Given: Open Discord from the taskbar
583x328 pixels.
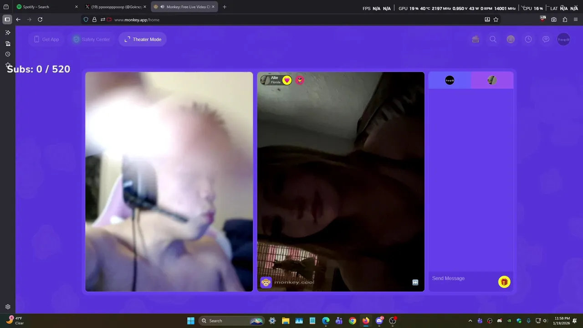Looking at the screenshot, I should tap(379, 321).
